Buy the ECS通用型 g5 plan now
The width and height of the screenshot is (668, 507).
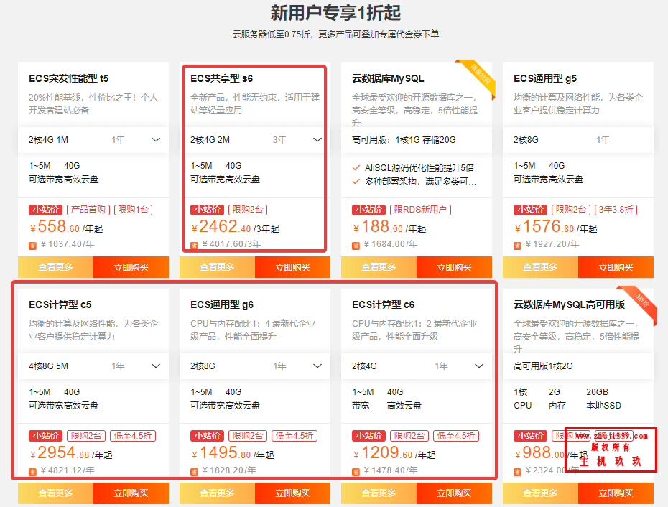(x=616, y=267)
